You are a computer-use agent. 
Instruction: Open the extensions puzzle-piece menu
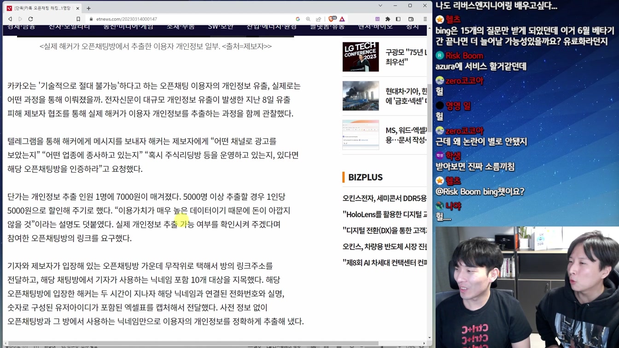pos(388,19)
